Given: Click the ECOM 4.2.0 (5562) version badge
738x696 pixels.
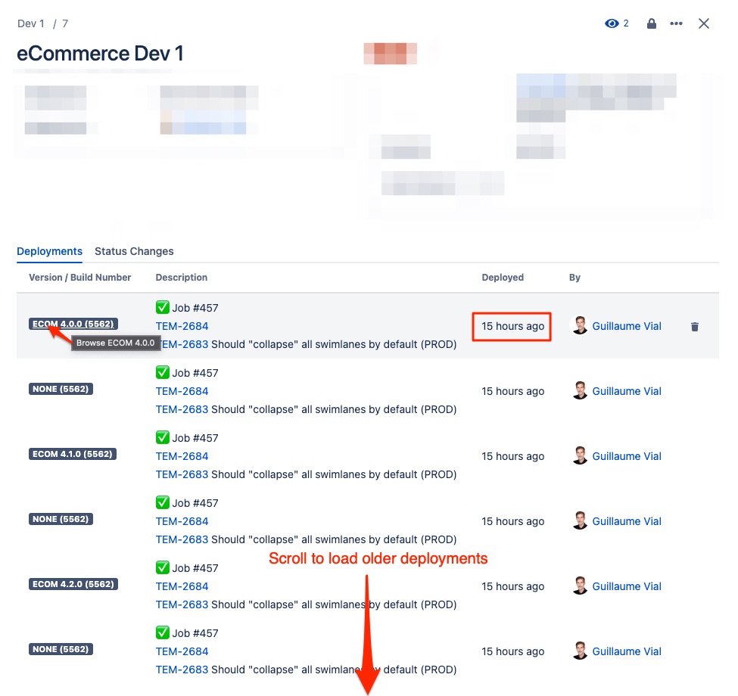Looking at the screenshot, I should tap(73, 584).
